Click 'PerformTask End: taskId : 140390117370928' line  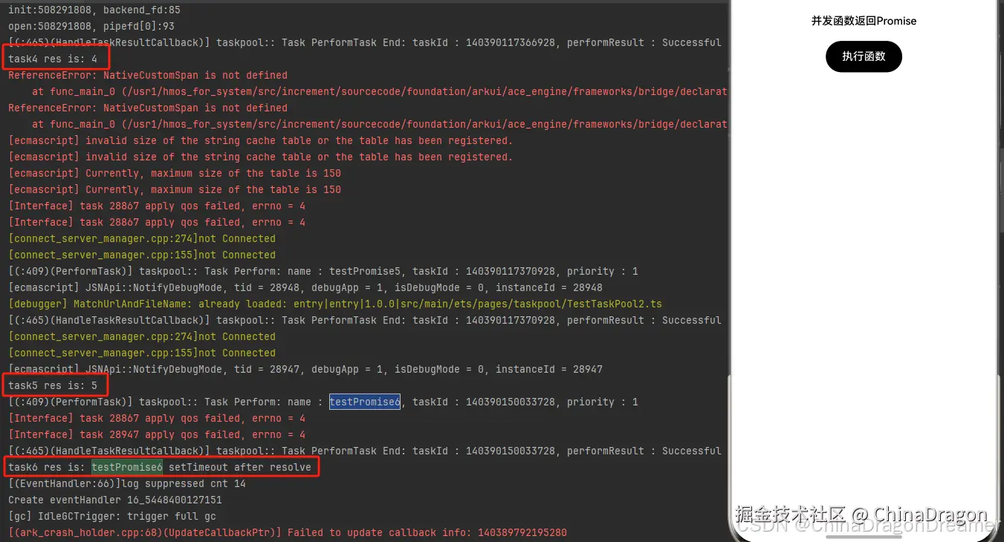[x=365, y=320]
